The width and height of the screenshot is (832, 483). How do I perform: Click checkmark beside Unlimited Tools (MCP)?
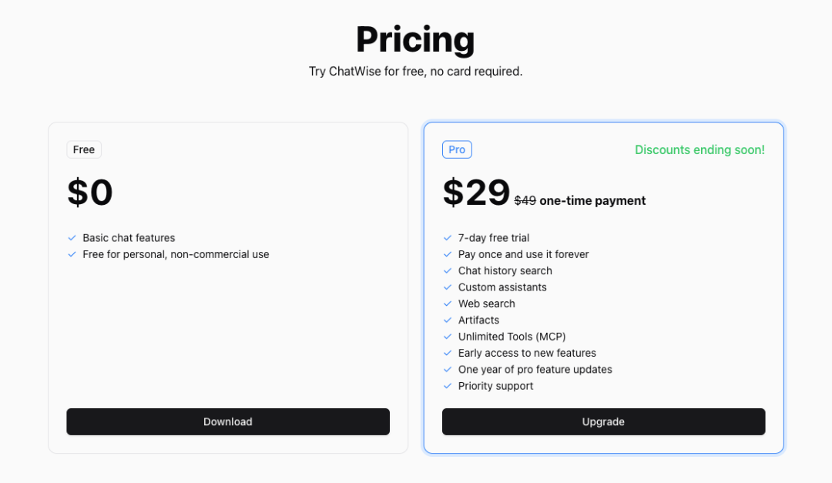(x=448, y=337)
